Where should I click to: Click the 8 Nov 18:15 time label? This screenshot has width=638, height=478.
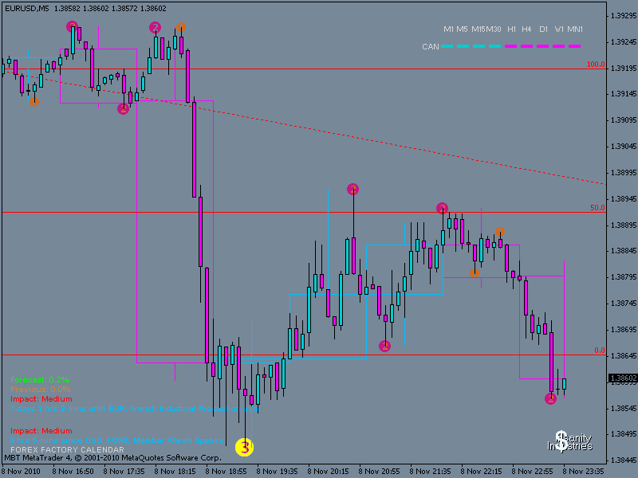tap(175, 472)
